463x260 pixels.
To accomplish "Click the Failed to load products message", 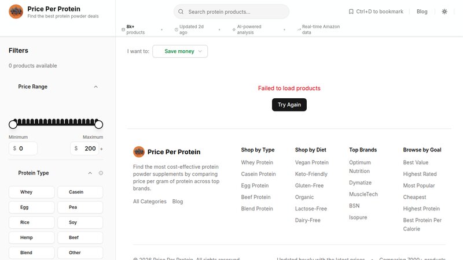I will click(289, 88).
